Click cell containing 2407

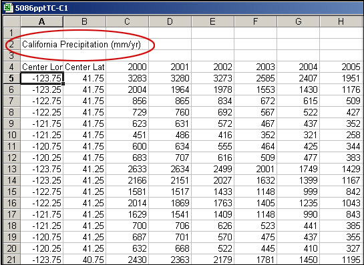click(298, 78)
